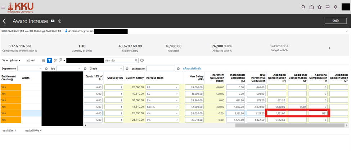Image resolution: width=351 pixels, height=151 pixels.
Task: Open Favorites star icon
Action: pyautogui.click(x=319, y=7)
